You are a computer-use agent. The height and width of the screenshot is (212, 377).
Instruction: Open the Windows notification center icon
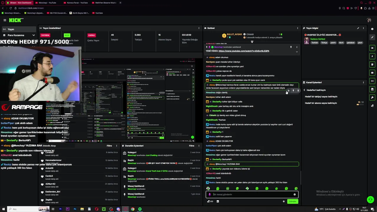(373, 209)
